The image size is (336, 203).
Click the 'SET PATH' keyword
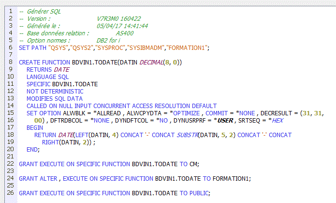pos(32,47)
